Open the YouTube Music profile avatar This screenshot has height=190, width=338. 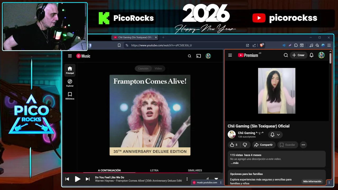click(x=208, y=56)
